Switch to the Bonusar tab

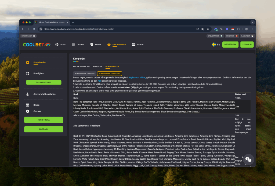(x=97, y=67)
